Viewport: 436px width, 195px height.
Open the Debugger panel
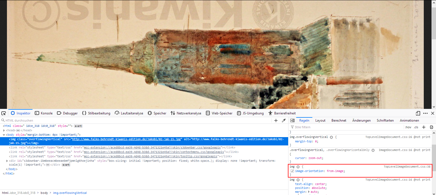coord(67,113)
